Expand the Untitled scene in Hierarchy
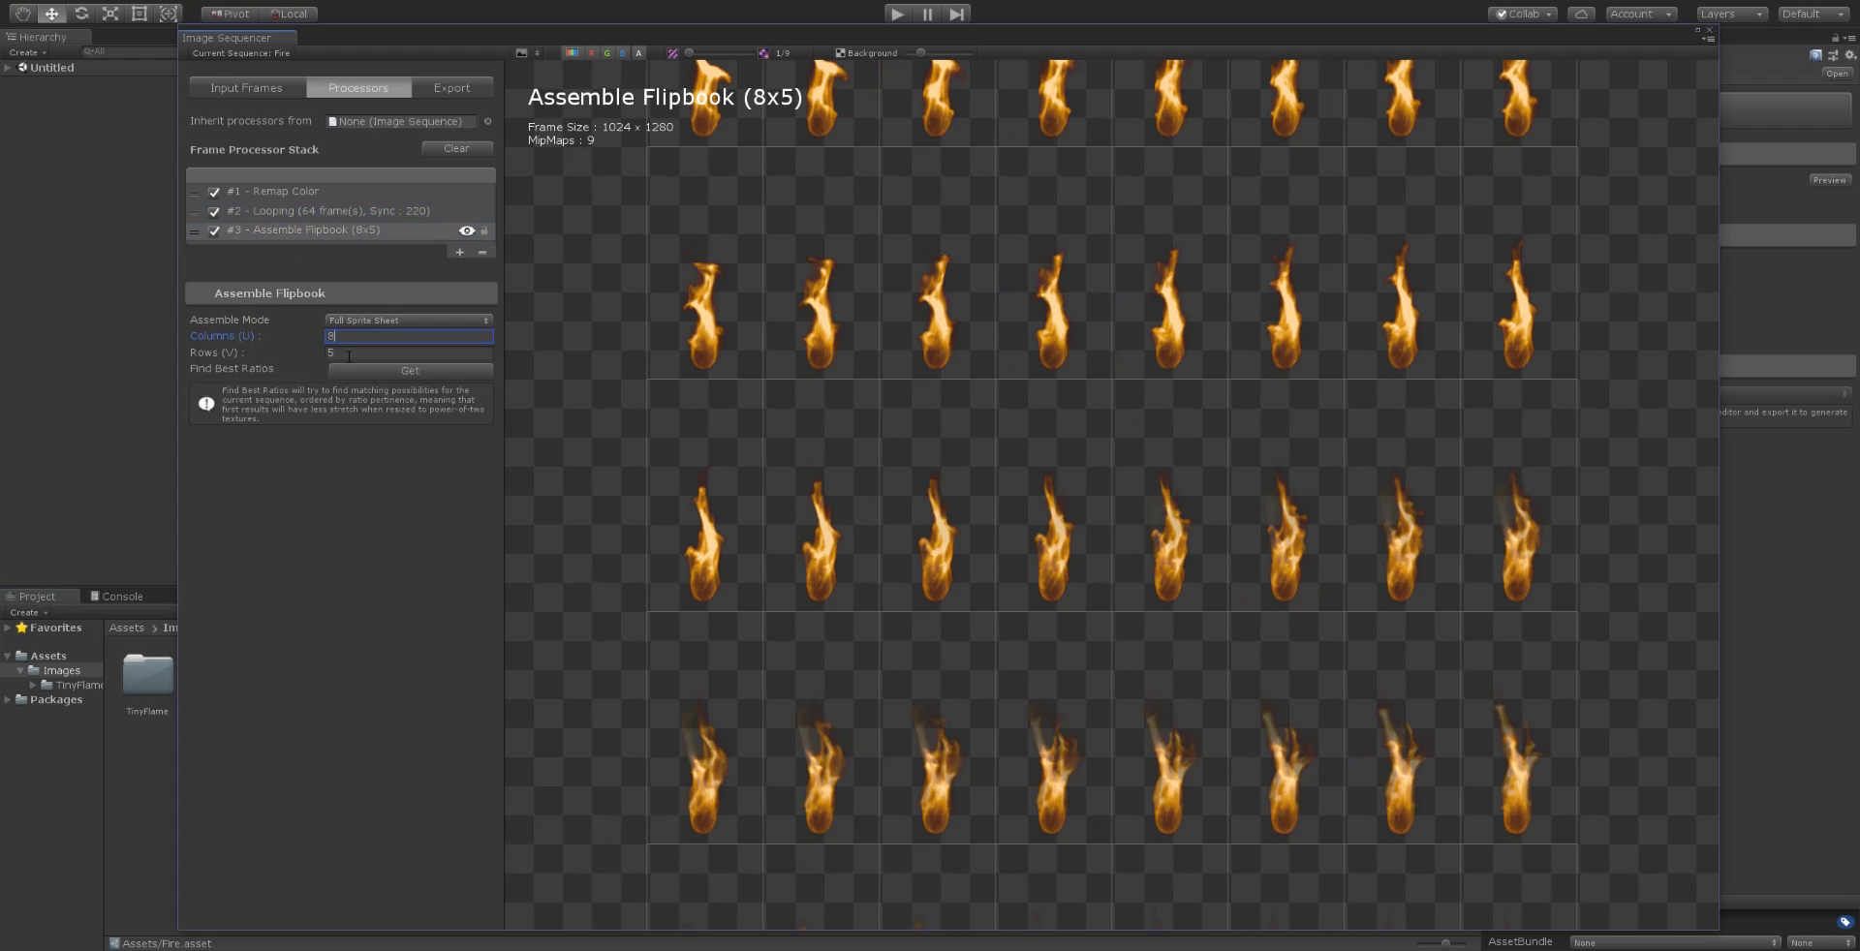 (8, 68)
